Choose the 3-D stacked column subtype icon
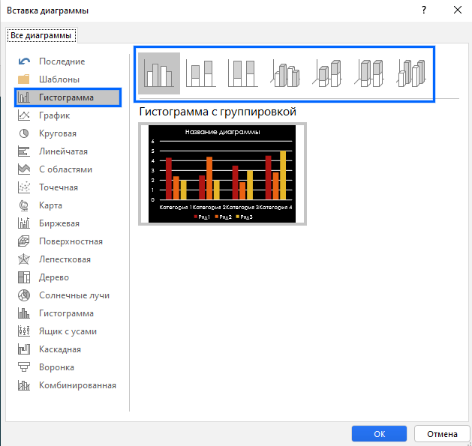 tap(328, 73)
